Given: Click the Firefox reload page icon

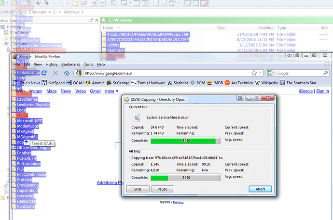Looking at the screenshot, I should [x=44, y=73].
